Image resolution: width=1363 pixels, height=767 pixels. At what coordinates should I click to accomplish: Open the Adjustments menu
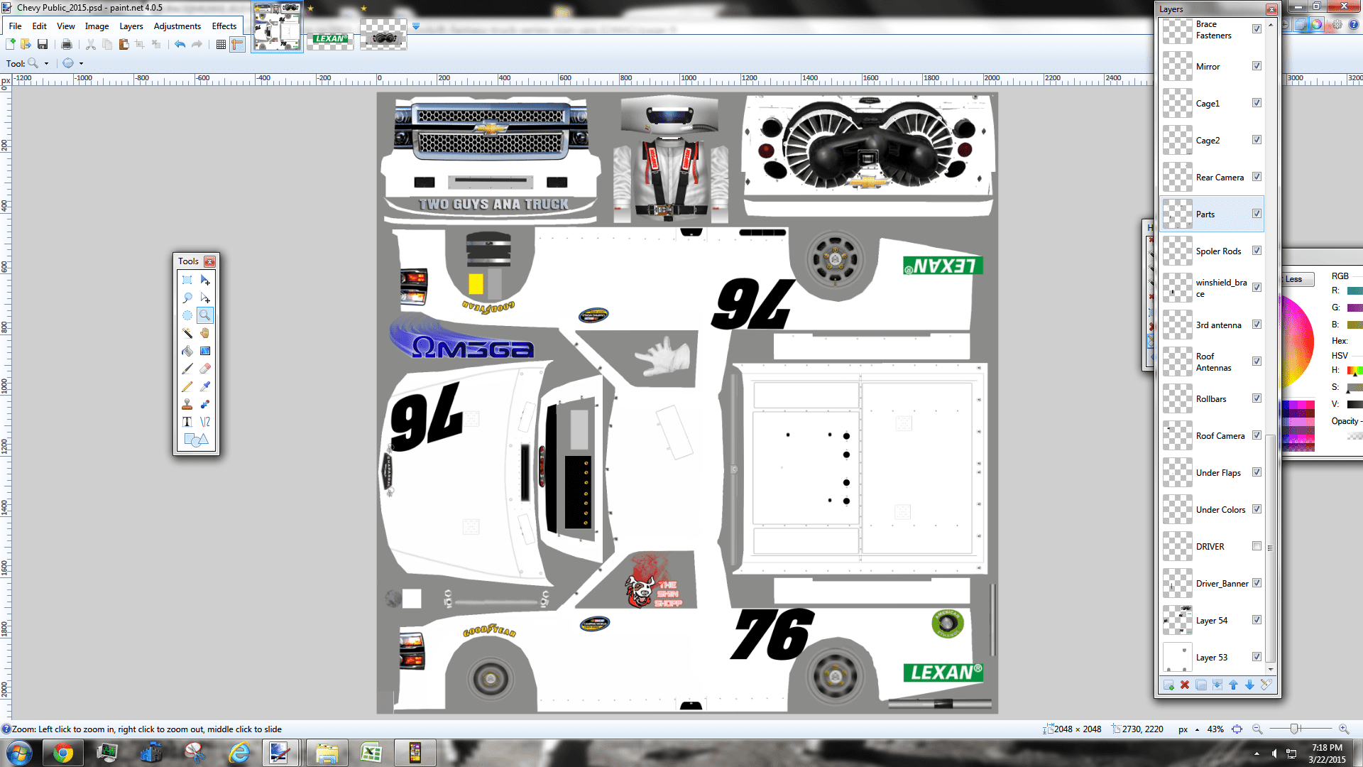pyautogui.click(x=177, y=26)
